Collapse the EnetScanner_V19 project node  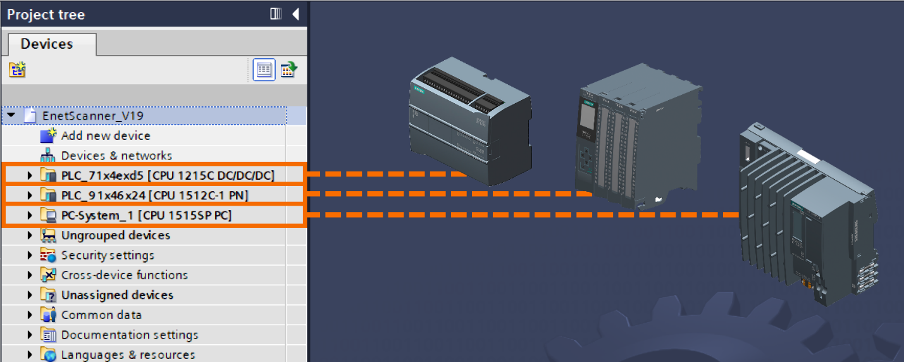(11, 116)
